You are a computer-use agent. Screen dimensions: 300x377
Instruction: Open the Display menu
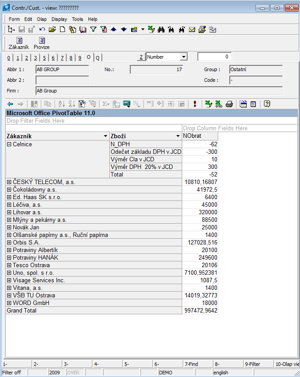(59, 19)
